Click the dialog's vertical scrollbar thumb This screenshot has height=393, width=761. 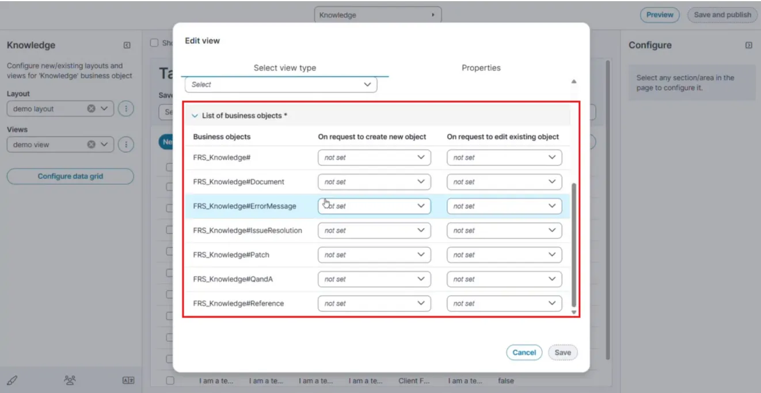pos(574,245)
